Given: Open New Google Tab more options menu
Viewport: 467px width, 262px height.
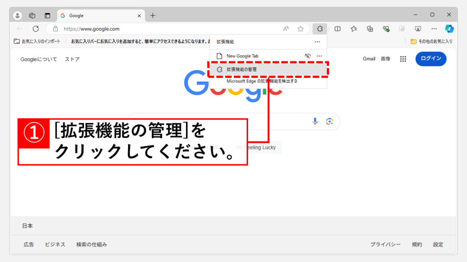Looking at the screenshot, I should click(319, 56).
